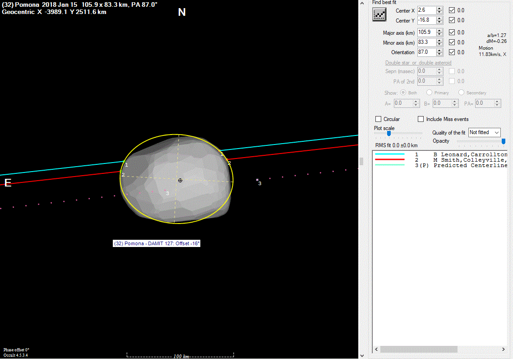This screenshot has height=359, width=513.
Task: Click the Minor axis spinner arrows
Action: pyautogui.click(x=439, y=42)
